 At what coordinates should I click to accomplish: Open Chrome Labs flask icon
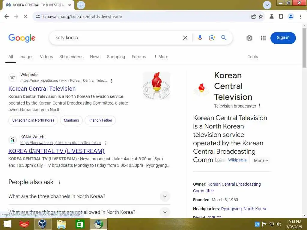pos(272,17)
